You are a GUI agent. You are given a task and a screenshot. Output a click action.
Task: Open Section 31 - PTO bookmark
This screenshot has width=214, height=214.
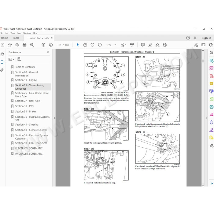(x=24, y=106)
